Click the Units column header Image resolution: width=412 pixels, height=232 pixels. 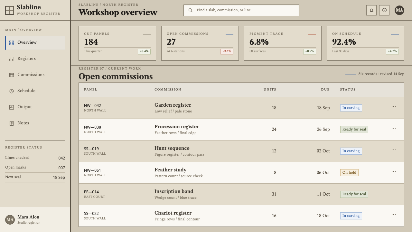270,90
